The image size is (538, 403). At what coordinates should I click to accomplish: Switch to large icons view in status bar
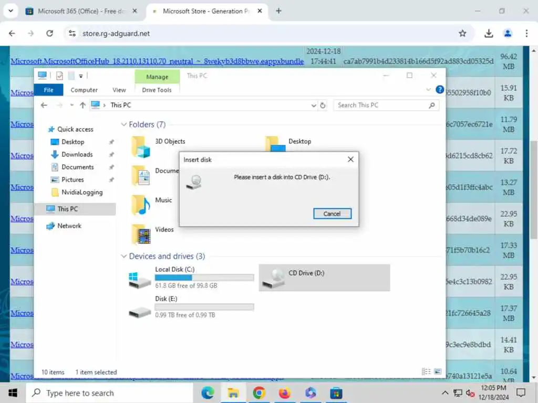[x=438, y=372]
